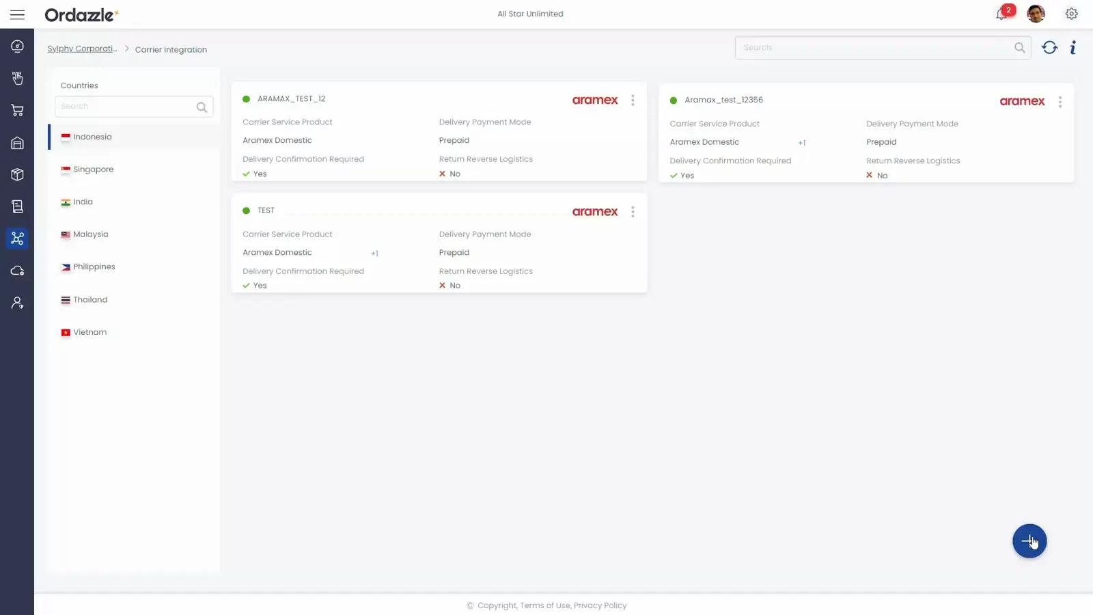Open the shopping cart sidebar icon

click(x=17, y=110)
